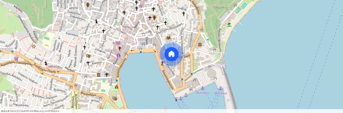Click the left Μυτιλήνη port label

point(202,93)
